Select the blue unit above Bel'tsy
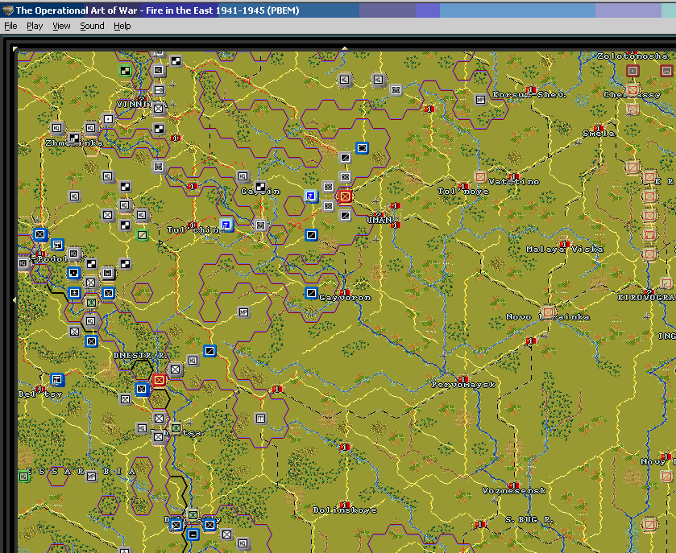This screenshot has width=676, height=553. pyautogui.click(x=57, y=379)
